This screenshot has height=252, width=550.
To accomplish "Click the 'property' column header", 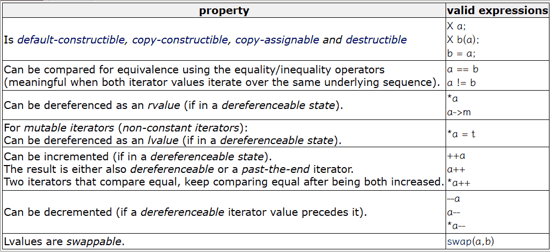I will coord(224,10).
